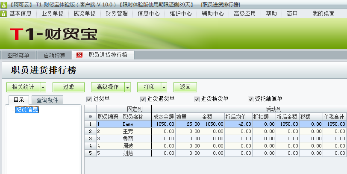Select the Demo employee name cell
The image size is (347, 174).
point(137,124)
